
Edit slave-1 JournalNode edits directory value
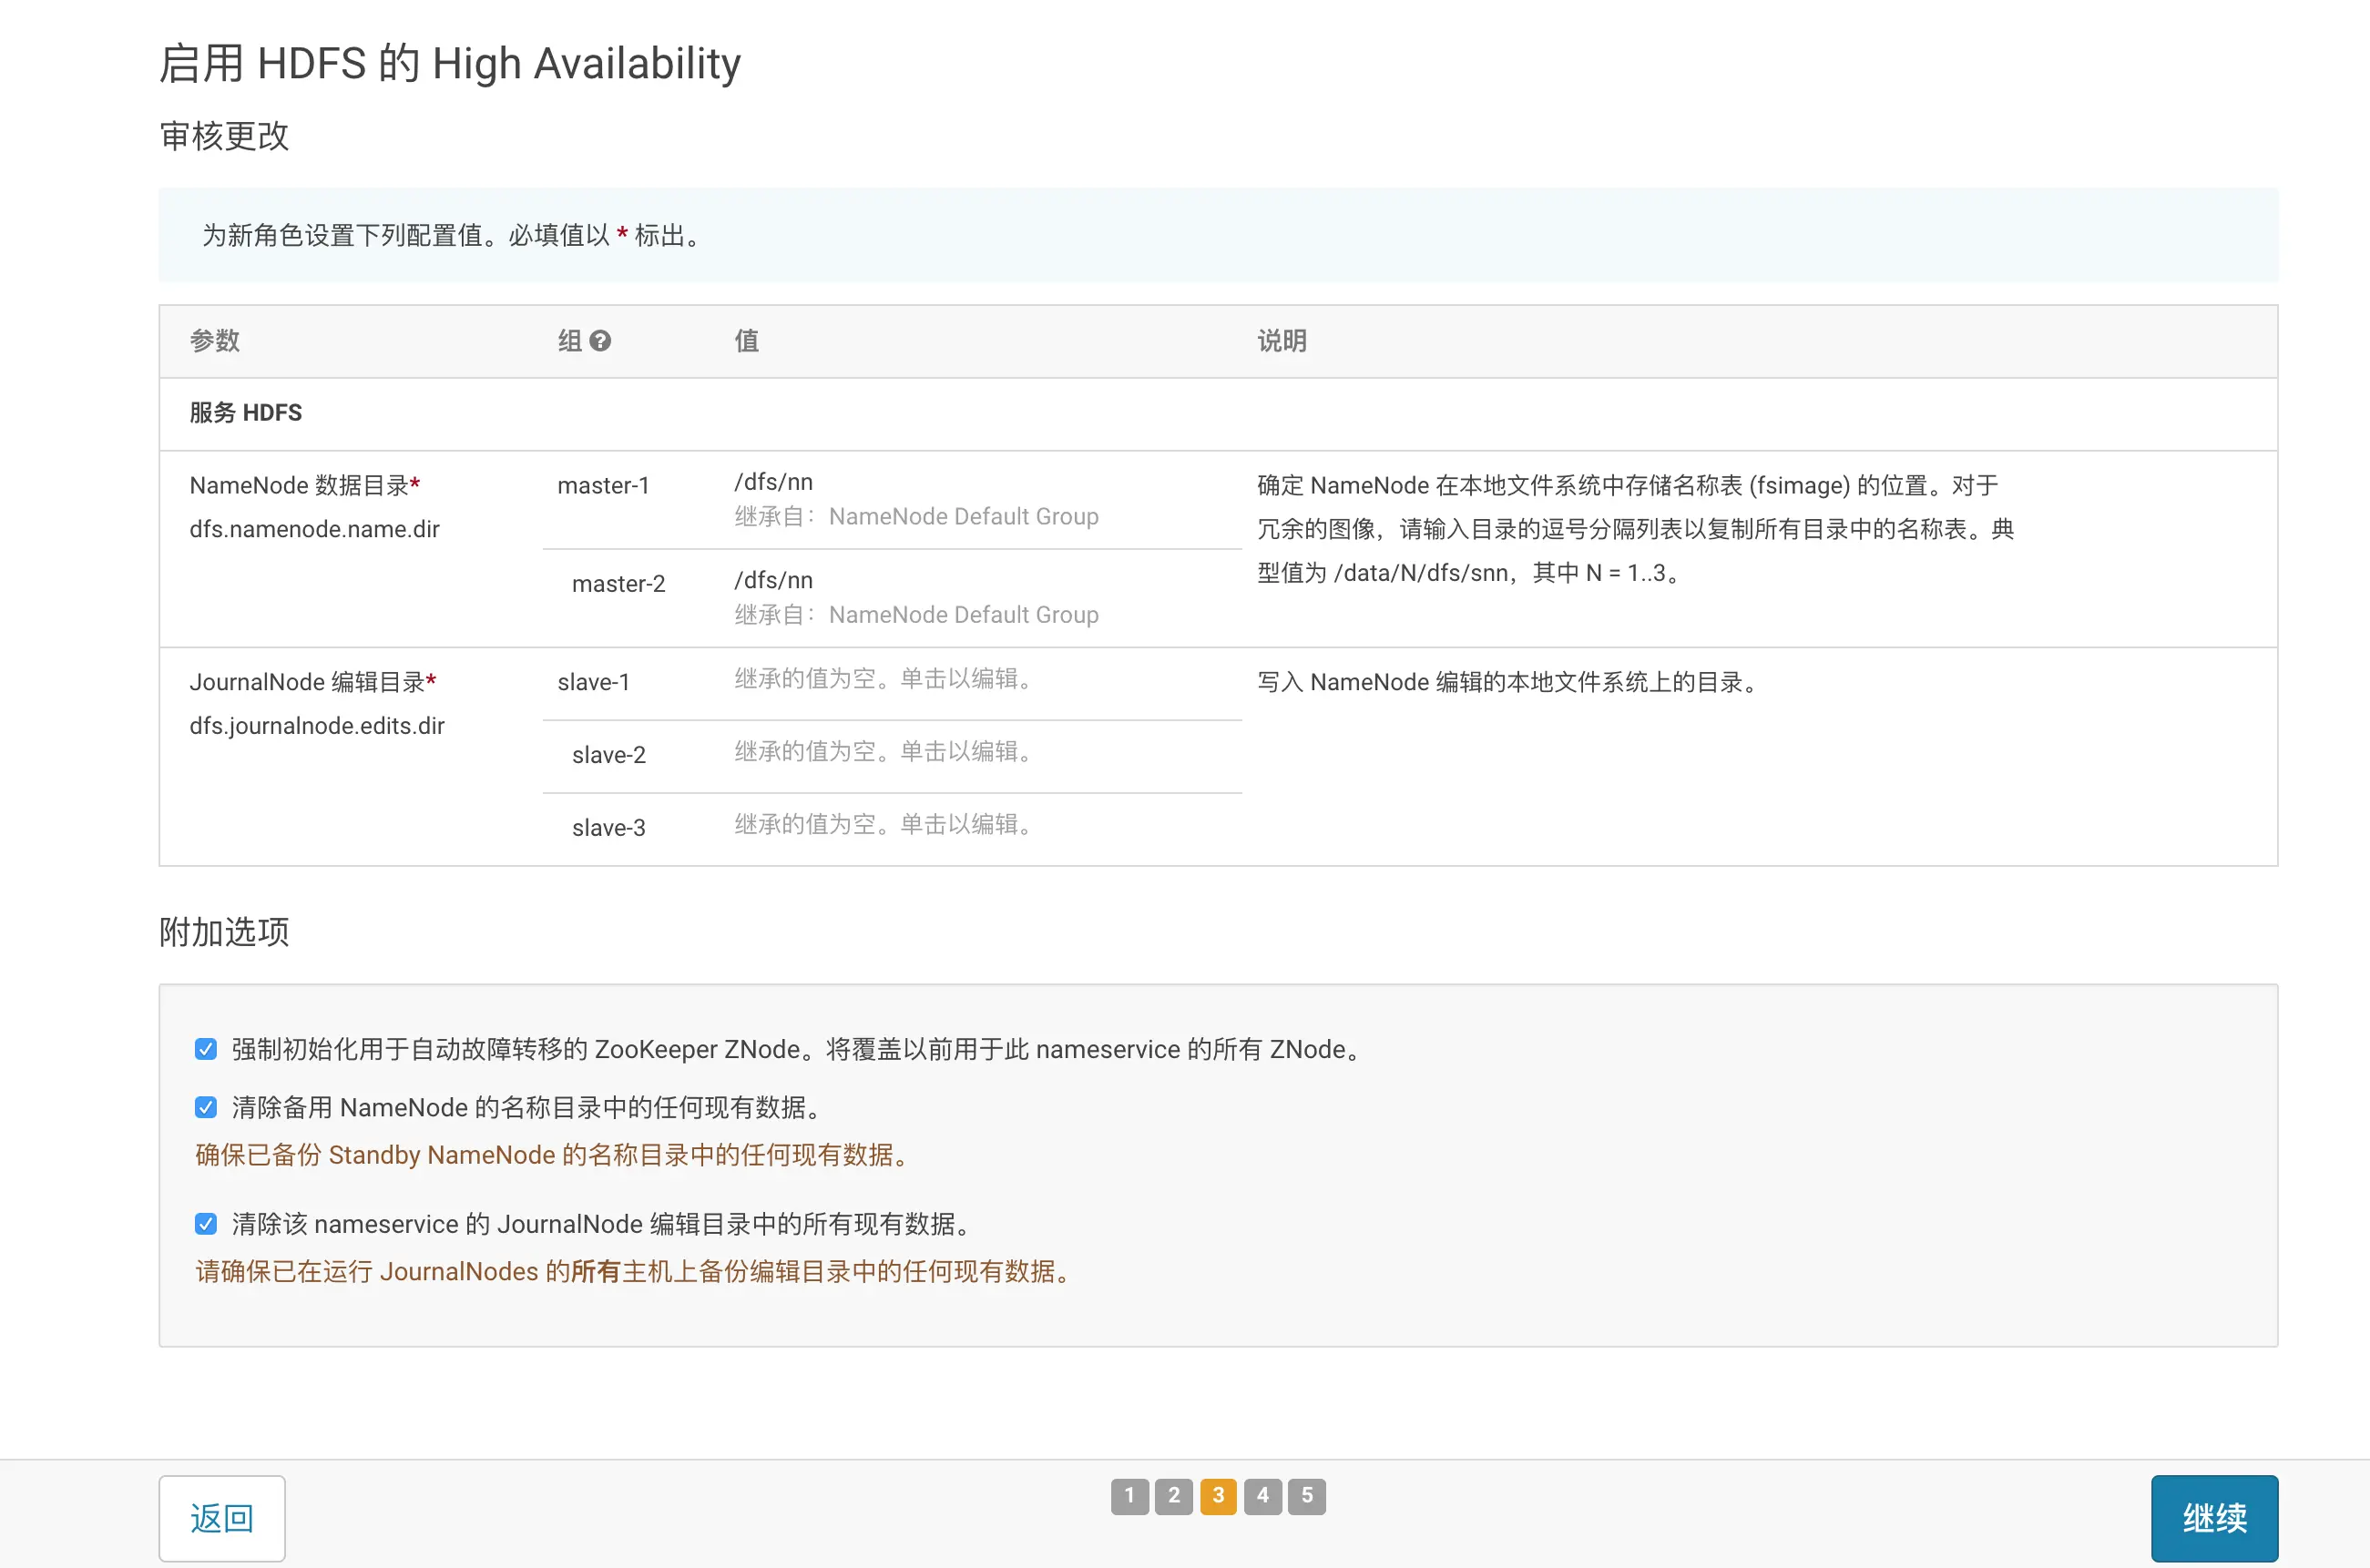[884, 679]
